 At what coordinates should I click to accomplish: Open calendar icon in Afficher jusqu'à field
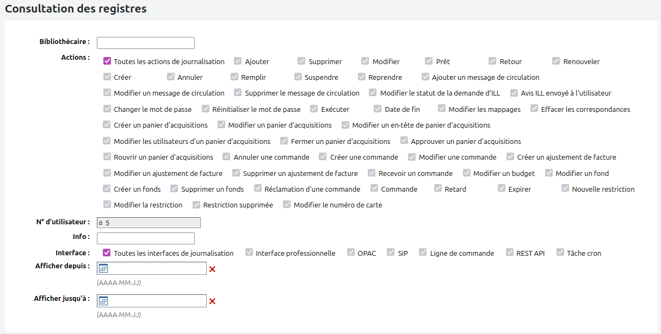click(103, 301)
